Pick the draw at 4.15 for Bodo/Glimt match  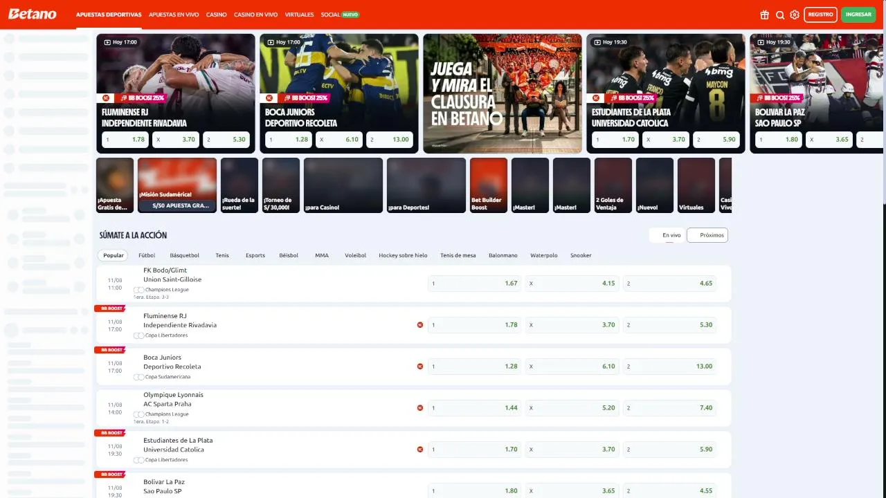click(572, 283)
